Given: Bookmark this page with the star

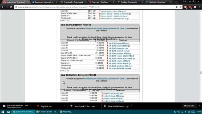Looking at the screenshot, I should click(x=181, y=7).
